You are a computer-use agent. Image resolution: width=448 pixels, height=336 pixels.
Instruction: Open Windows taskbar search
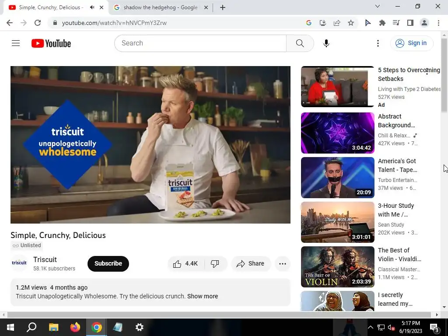(x=31, y=327)
